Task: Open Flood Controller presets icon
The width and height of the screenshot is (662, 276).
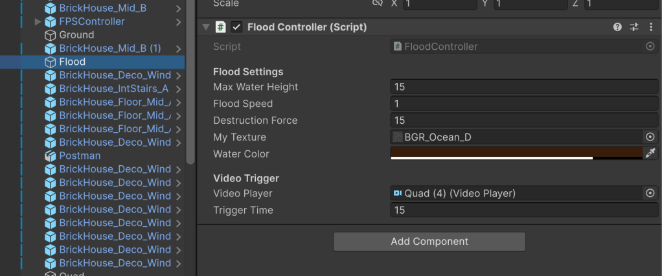Action: point(634,27)
